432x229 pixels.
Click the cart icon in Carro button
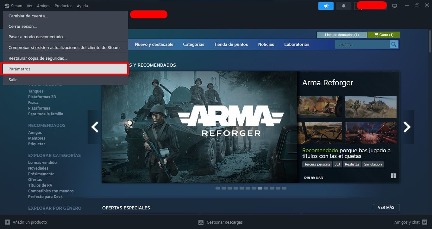point(376,35)
